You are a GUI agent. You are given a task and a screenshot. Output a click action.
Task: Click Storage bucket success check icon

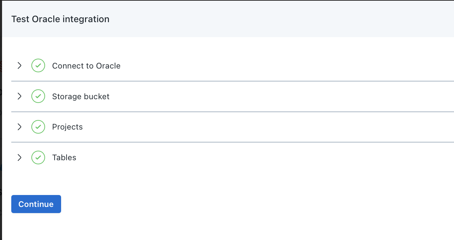(38, 96)
